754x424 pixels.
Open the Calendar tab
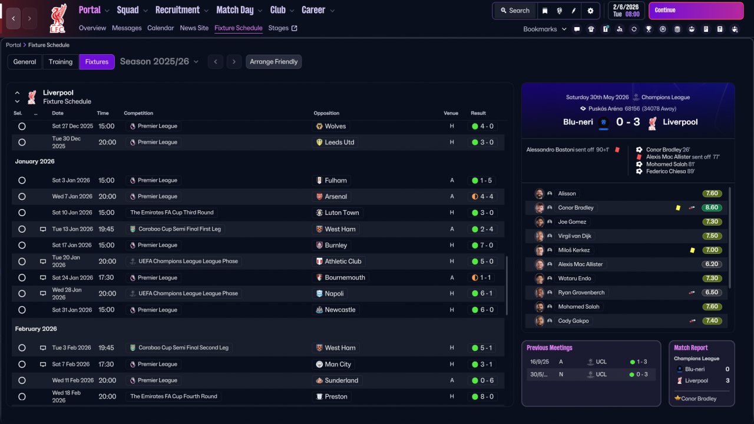[160, 28]
